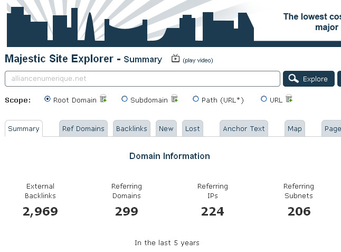Open the Lost tab
This screenshot has height=252, width=341.
[193, 128]
